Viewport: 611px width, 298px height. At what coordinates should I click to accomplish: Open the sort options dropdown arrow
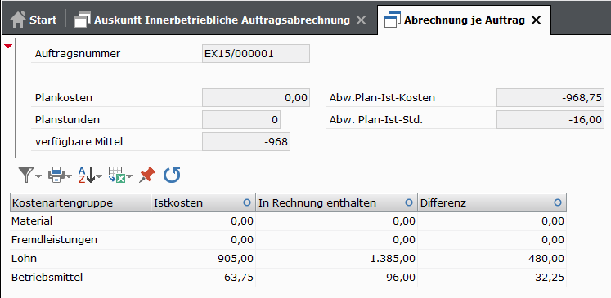point(99,177)
